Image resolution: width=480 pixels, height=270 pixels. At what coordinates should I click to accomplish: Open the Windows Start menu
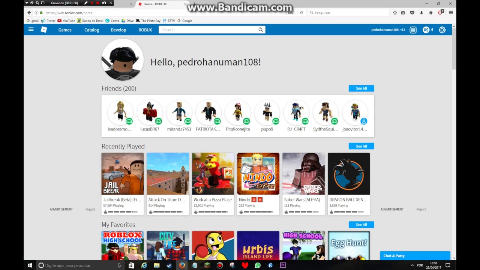[30, 265]
